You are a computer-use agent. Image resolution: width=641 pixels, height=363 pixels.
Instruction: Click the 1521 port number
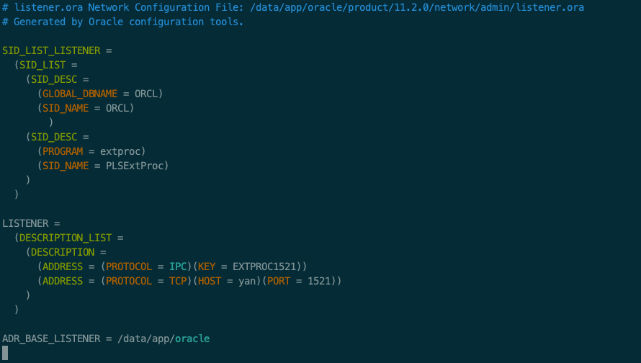pos(319,281)
